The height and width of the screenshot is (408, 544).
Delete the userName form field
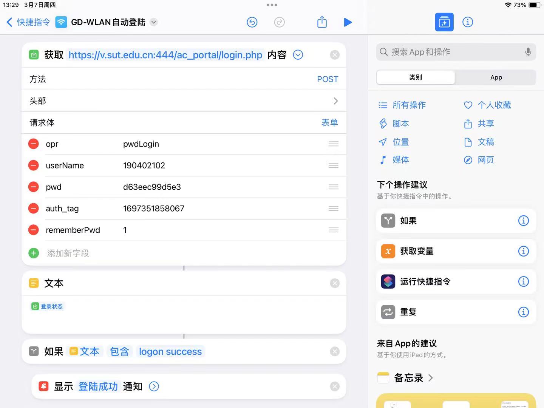[x=34, y=165]
